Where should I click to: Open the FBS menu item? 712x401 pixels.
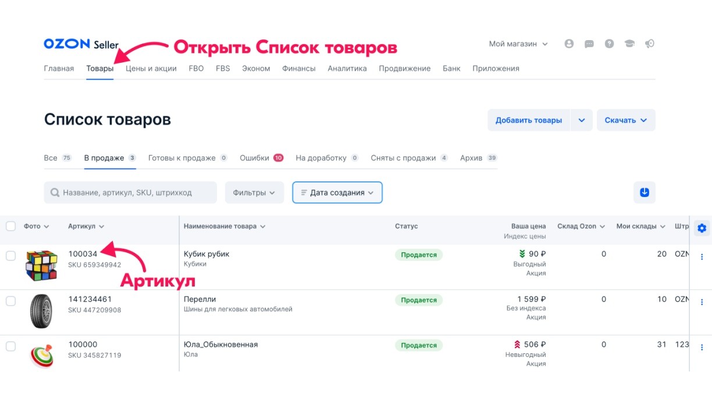pyautogui.click(x=223, y=69)
